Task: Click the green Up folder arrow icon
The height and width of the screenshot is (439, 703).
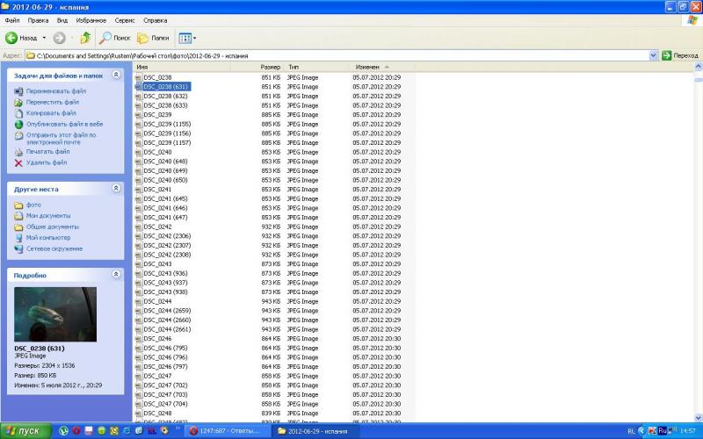Action: 85,38
